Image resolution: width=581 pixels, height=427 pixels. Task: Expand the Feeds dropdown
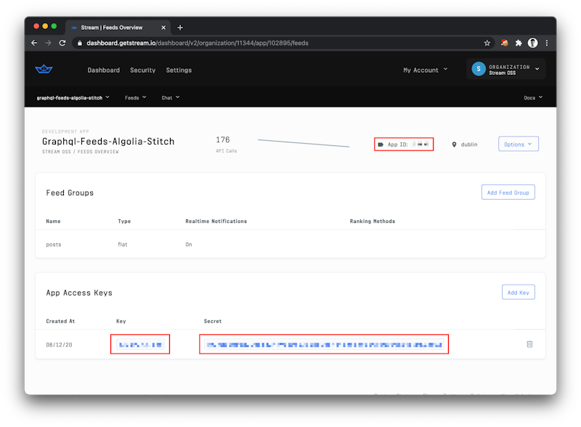[136, 97]
